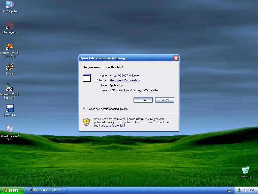Viewport: 258px width, 194px height.
Task: Open the keyboard icon in the taskbar
Action: 229,190
